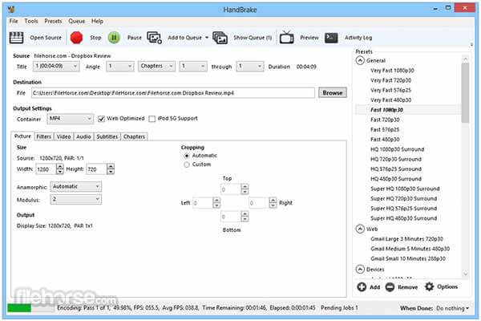Switch to the Subtitles tab

(x=107, y=136)
